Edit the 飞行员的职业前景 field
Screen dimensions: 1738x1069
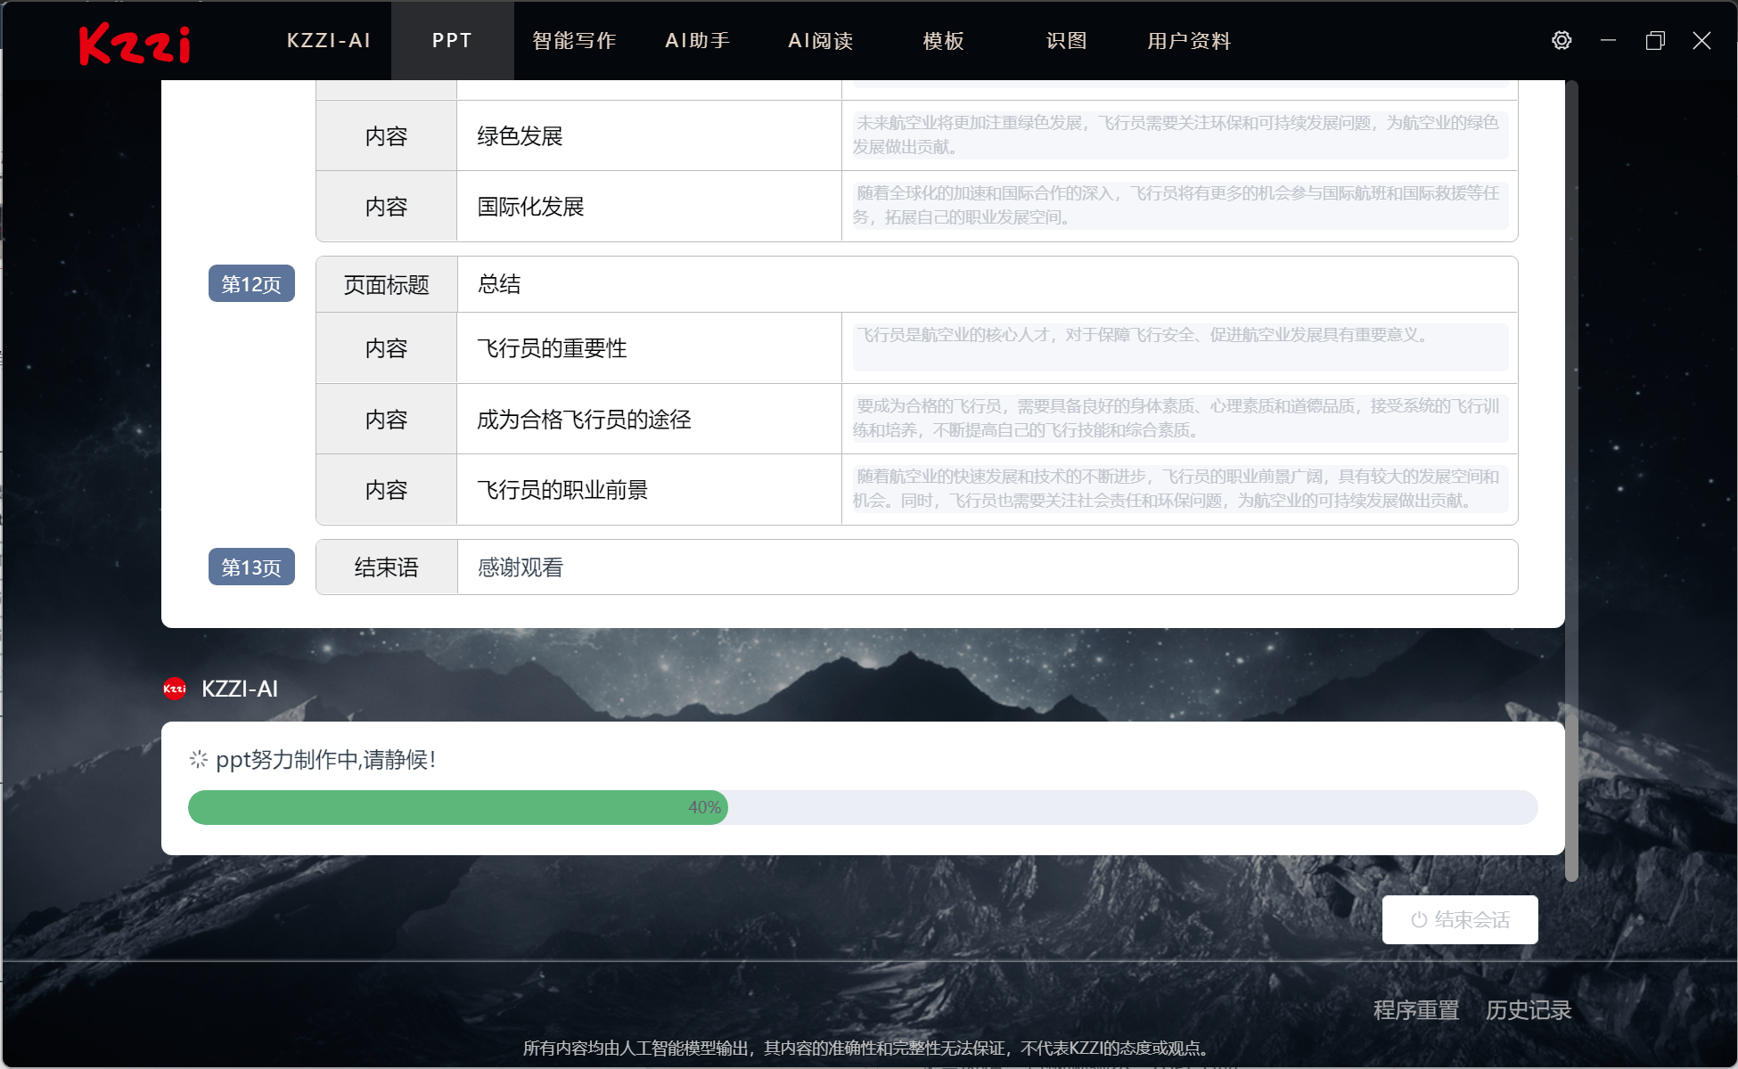click(x=649, y=489)
